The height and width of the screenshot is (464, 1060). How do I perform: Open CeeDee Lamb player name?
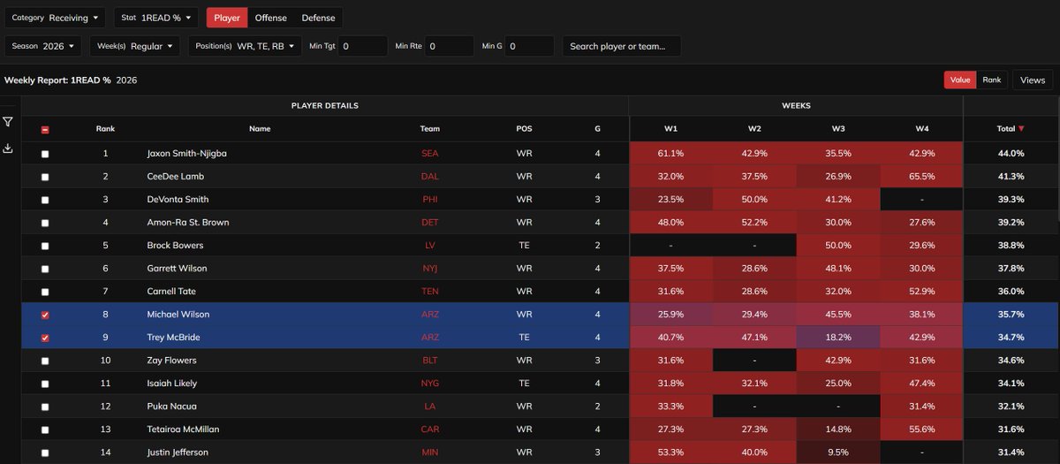pos(174,177)
